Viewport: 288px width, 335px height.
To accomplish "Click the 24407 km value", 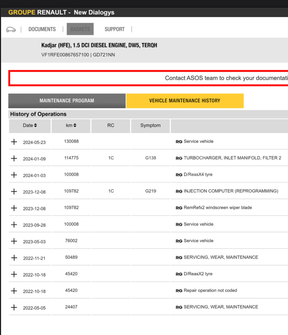I will click(71, 307).
